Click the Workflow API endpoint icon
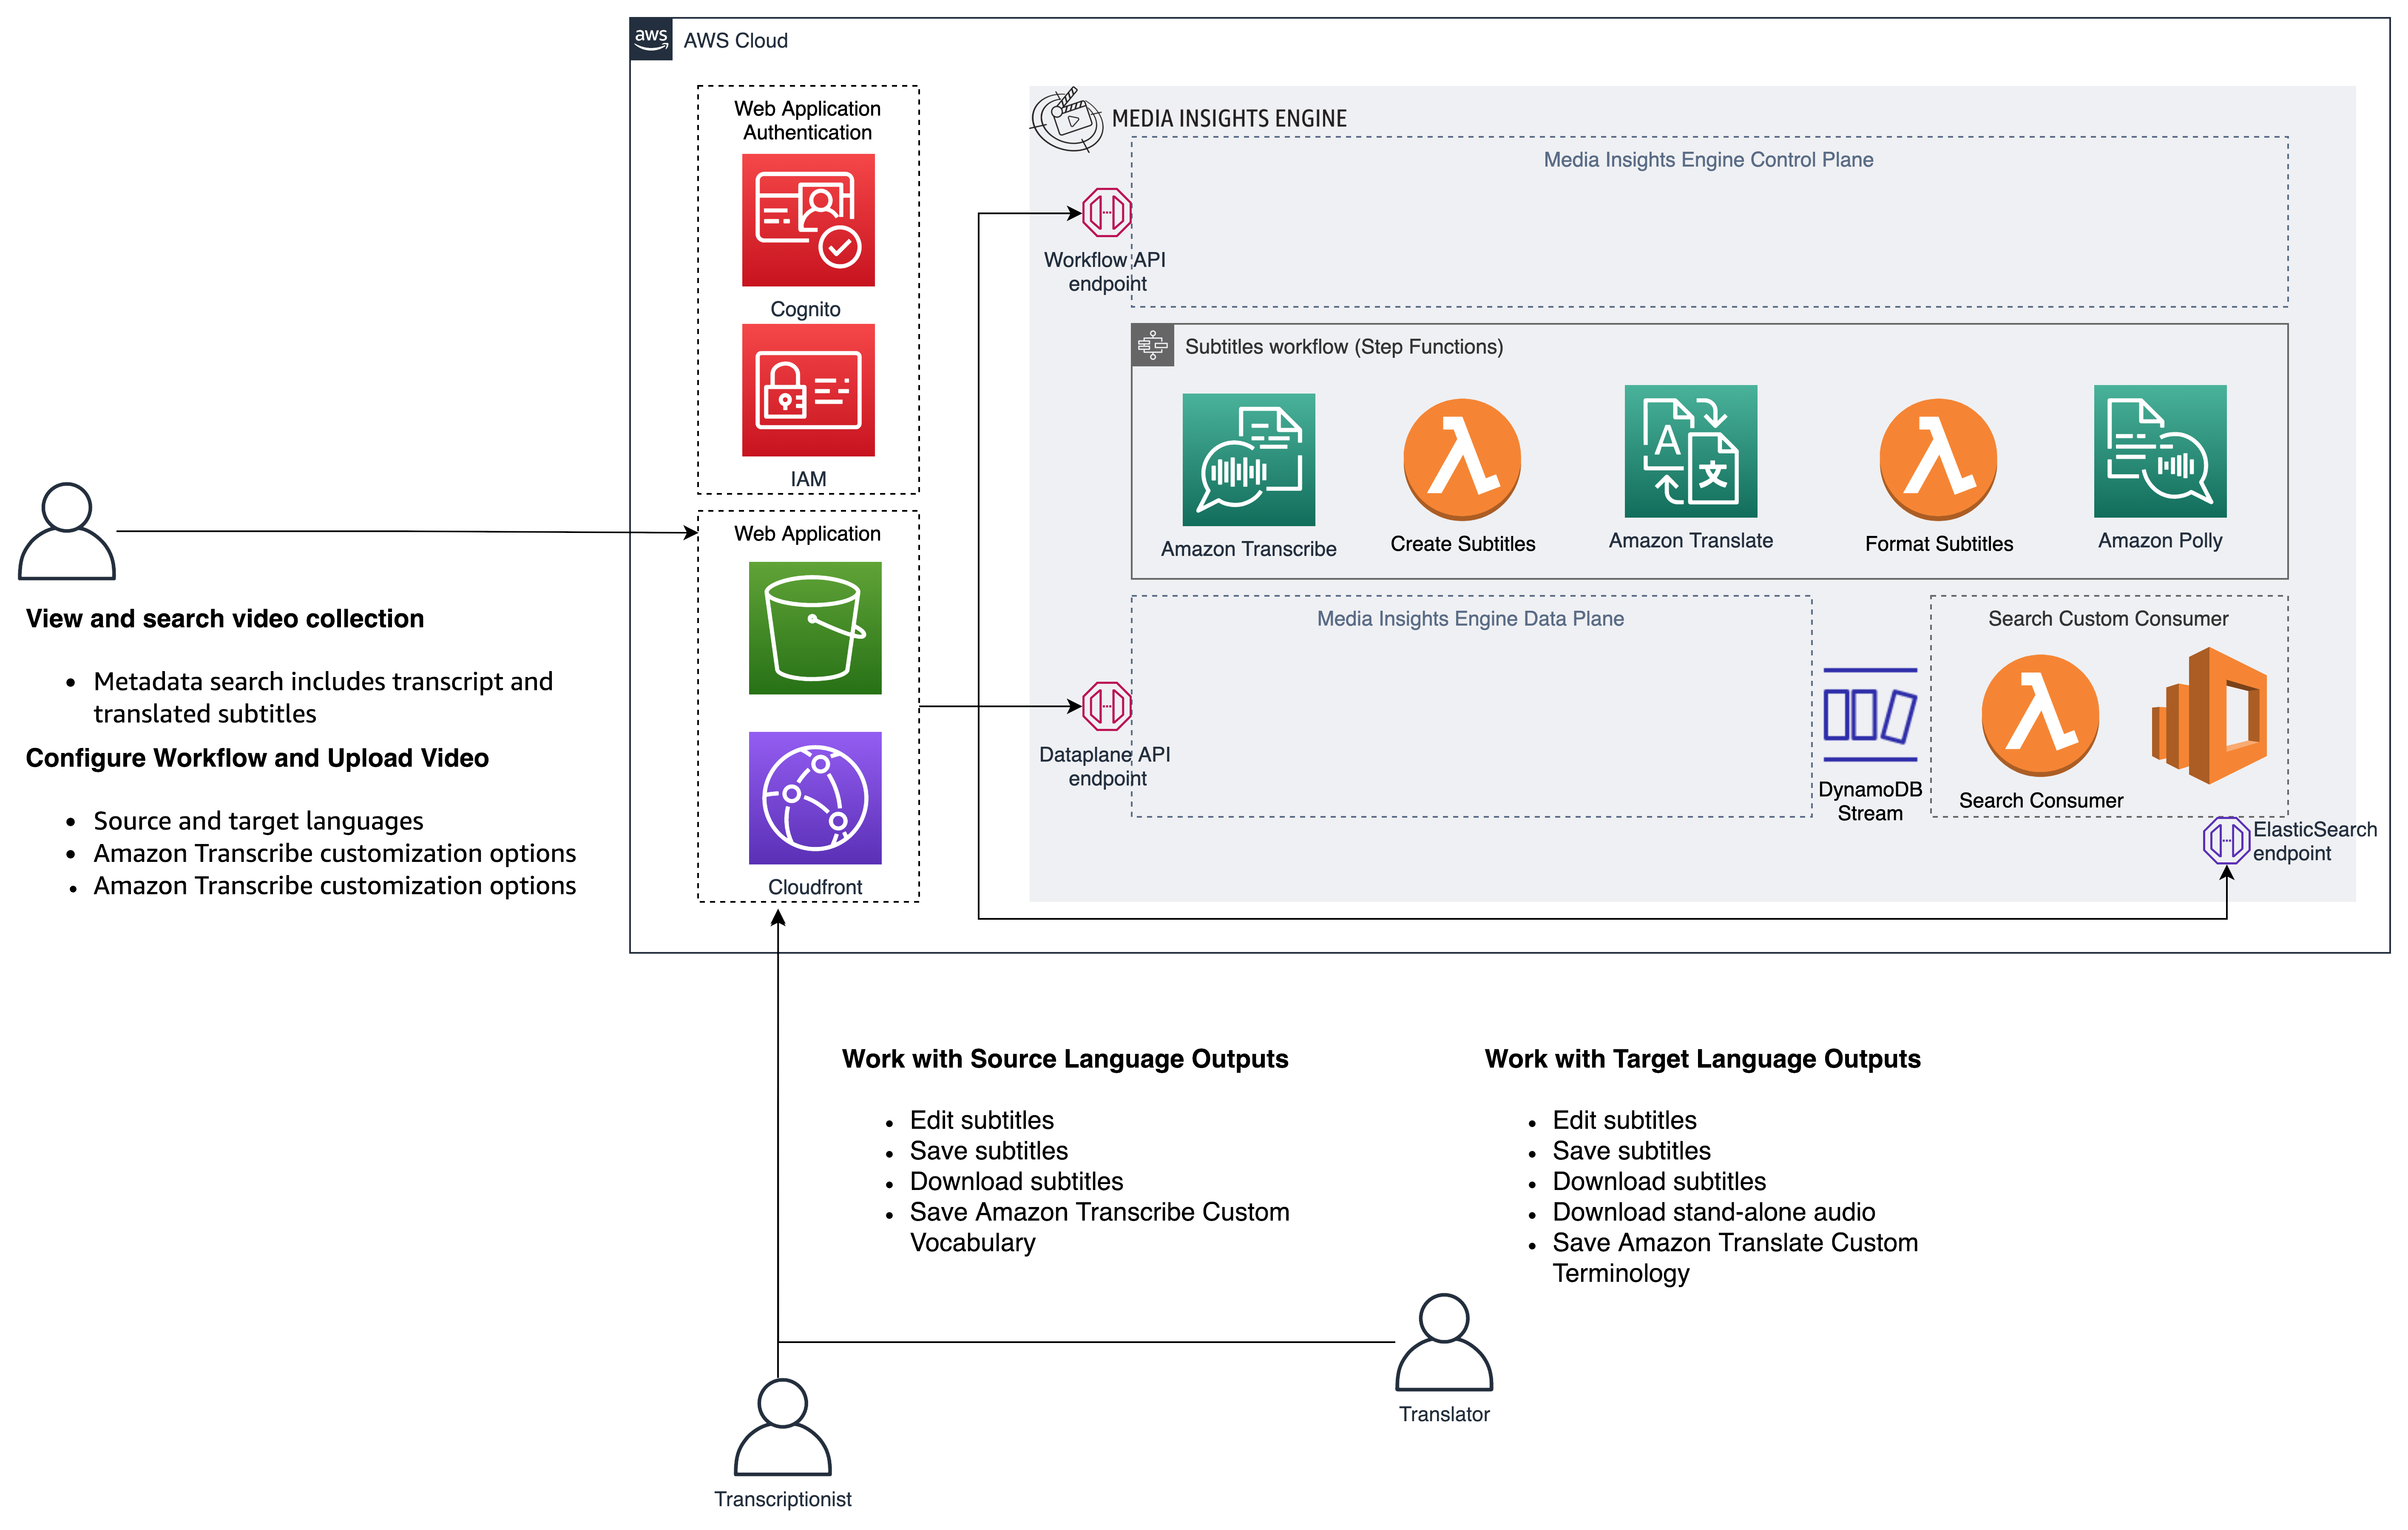The width and height of the screenshot is (2408, 1530). click(1107, 213)
